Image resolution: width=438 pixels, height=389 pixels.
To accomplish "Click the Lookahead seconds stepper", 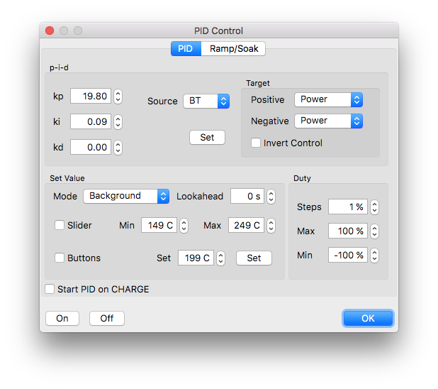I will [x=271, y=196].
